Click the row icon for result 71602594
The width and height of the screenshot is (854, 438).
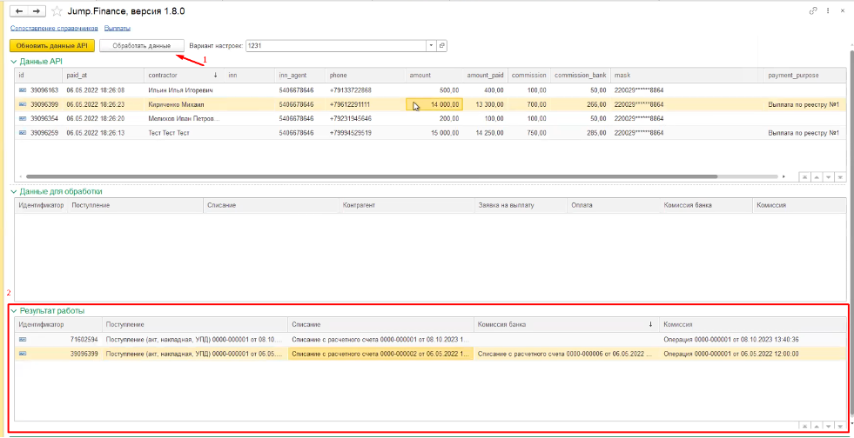(23, 339)
